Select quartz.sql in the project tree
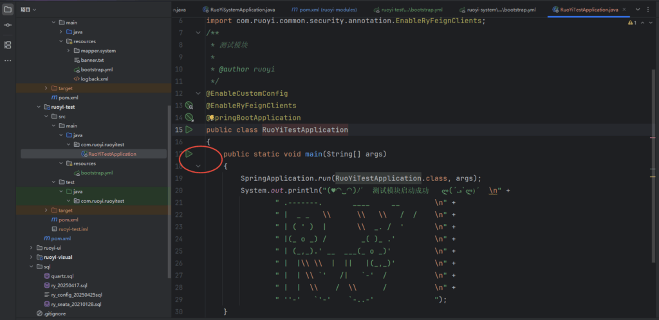The image size is (659, 320). tap(62, 276)
